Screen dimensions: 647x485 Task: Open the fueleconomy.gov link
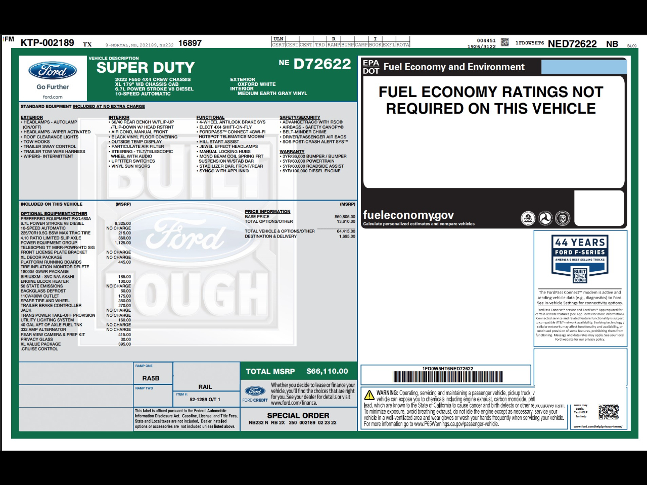(x=408, y=215)
